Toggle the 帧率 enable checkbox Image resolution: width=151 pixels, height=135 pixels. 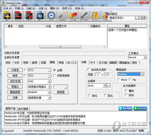click(x=25, y=76)
